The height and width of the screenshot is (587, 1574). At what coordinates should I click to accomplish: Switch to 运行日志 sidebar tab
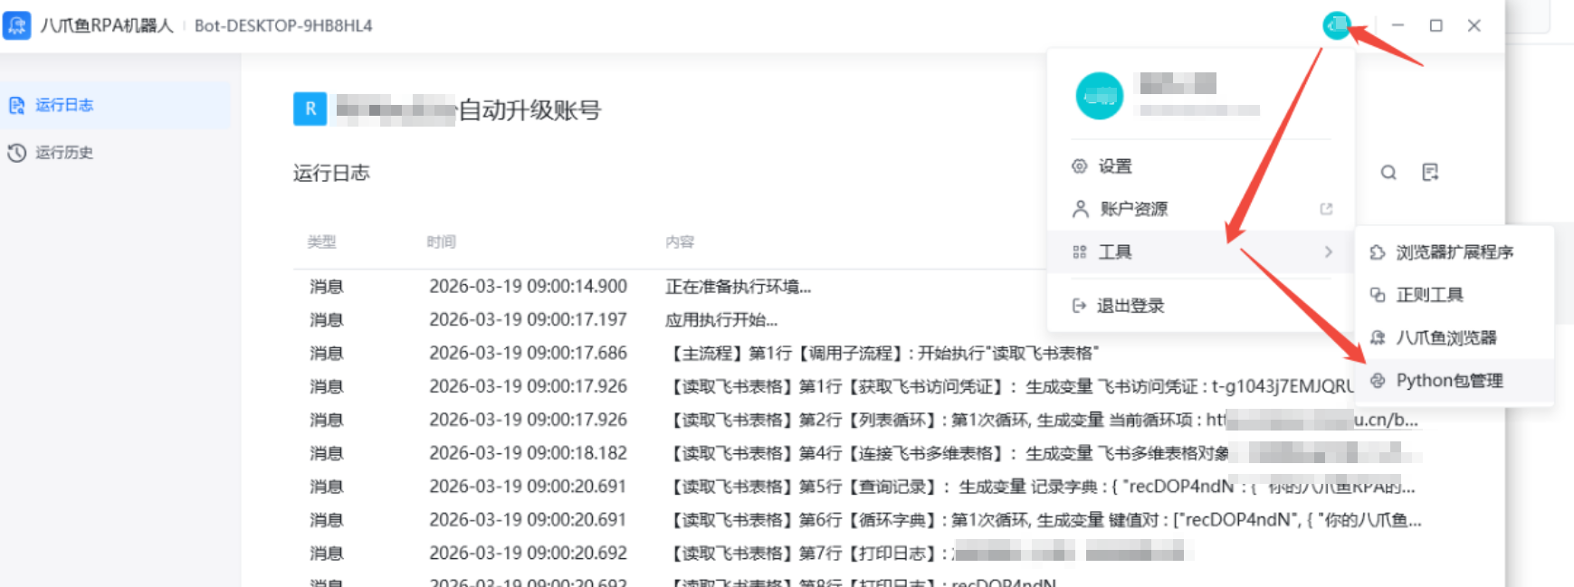115,106
